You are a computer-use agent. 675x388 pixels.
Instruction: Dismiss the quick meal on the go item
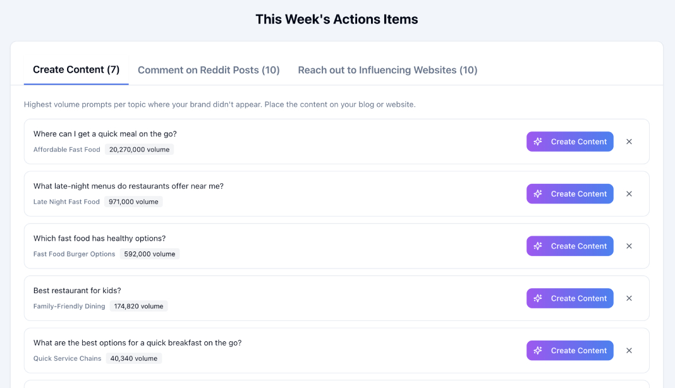tap(629, 142)
